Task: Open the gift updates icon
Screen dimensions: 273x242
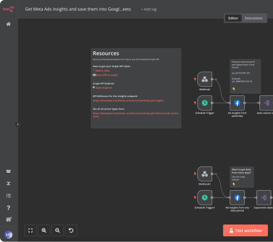Action: [8, 219]
